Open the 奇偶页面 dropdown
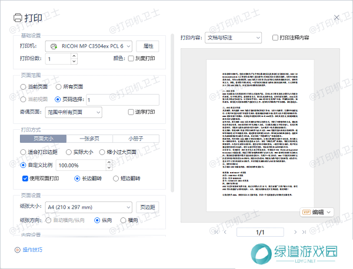This screenshot has width=353, height=269. click(74, 112)
